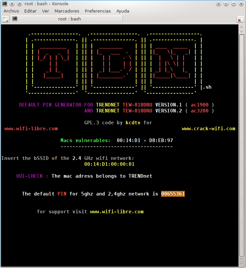The image size is (246, 268).
Task: Click the scrollbar up arrow at top
Action: pos(242,27)
